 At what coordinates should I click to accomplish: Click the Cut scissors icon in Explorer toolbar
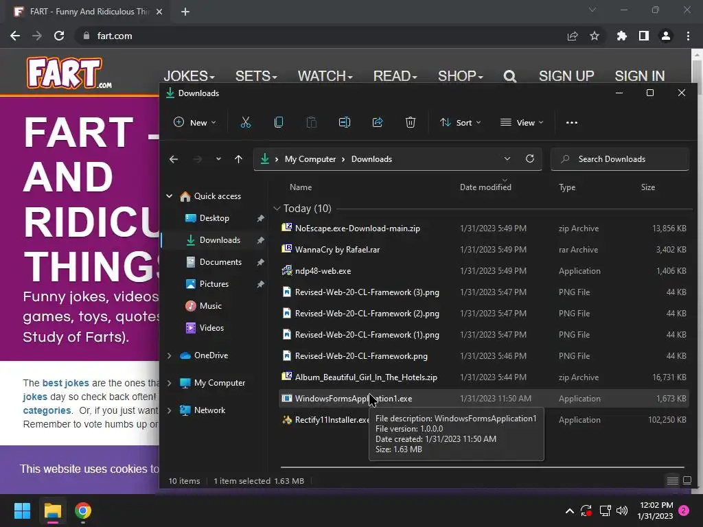pos(246,122)
